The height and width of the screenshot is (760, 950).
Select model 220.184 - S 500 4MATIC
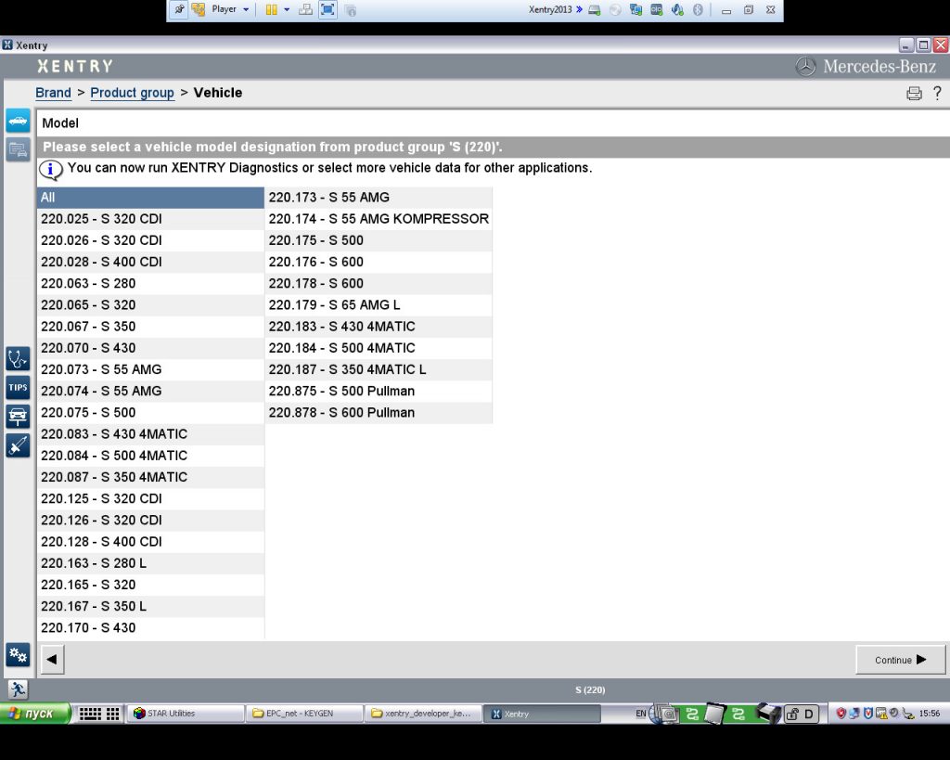[379, 348]
